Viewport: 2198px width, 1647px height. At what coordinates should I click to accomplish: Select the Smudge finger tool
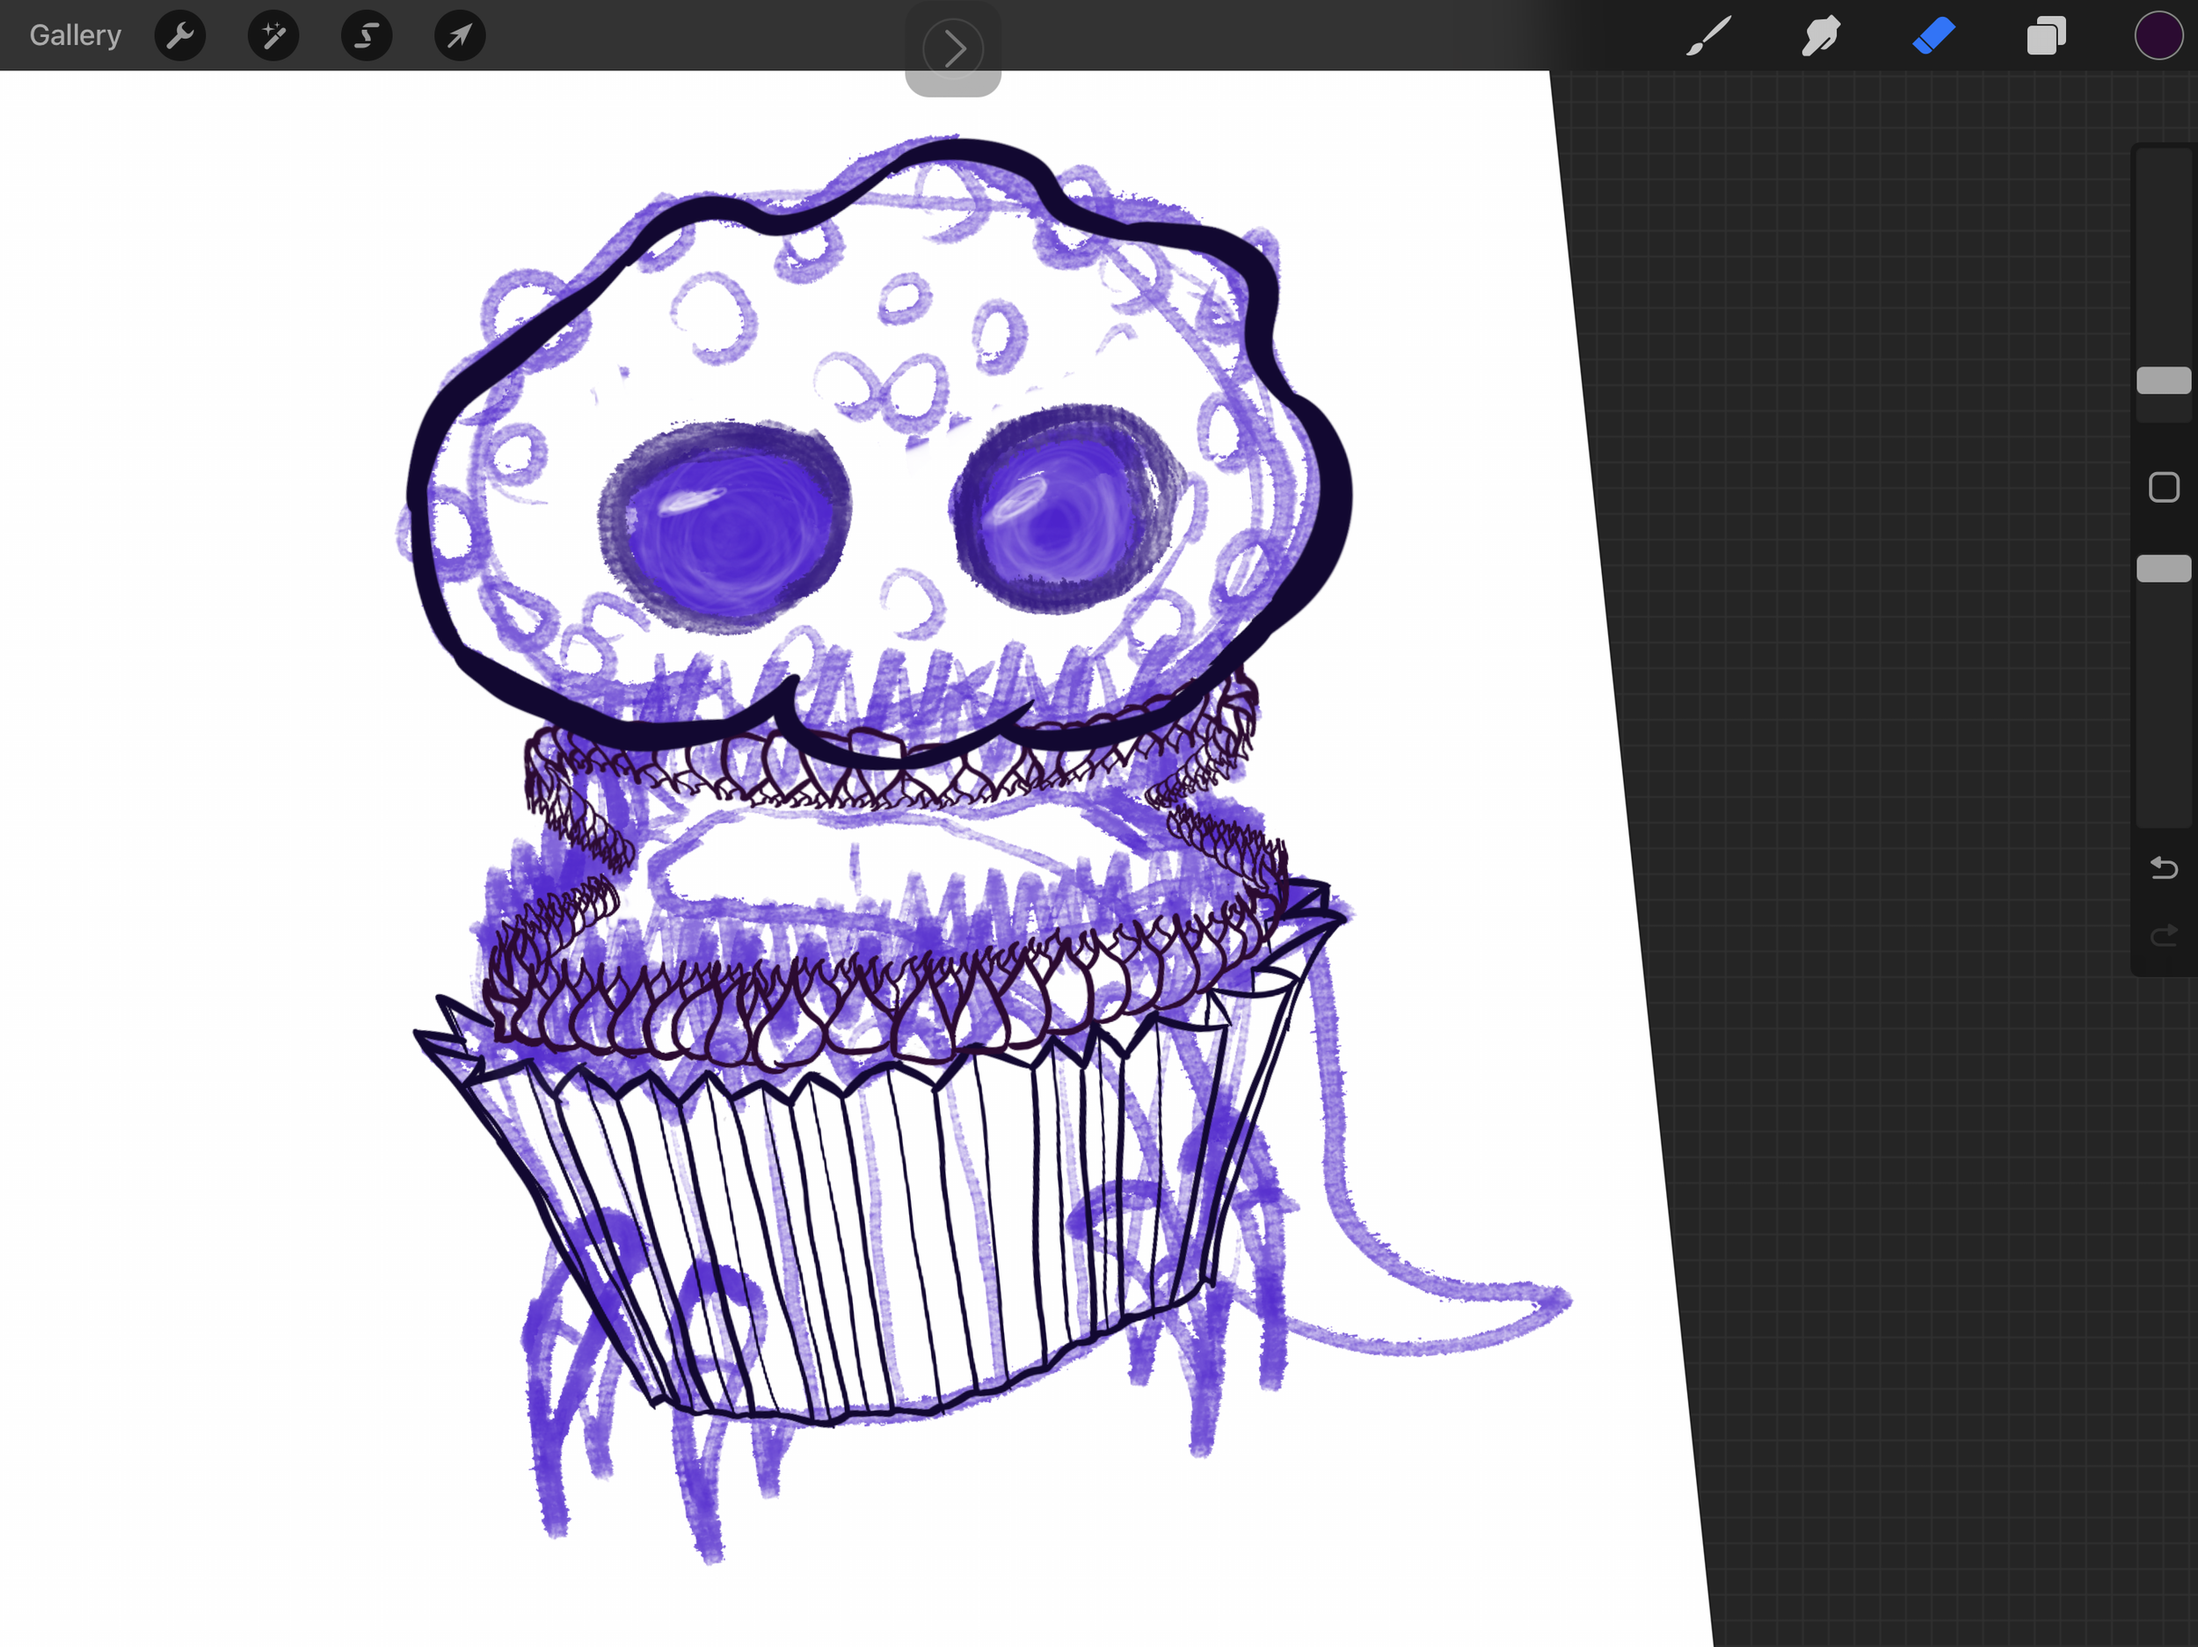1821,37
